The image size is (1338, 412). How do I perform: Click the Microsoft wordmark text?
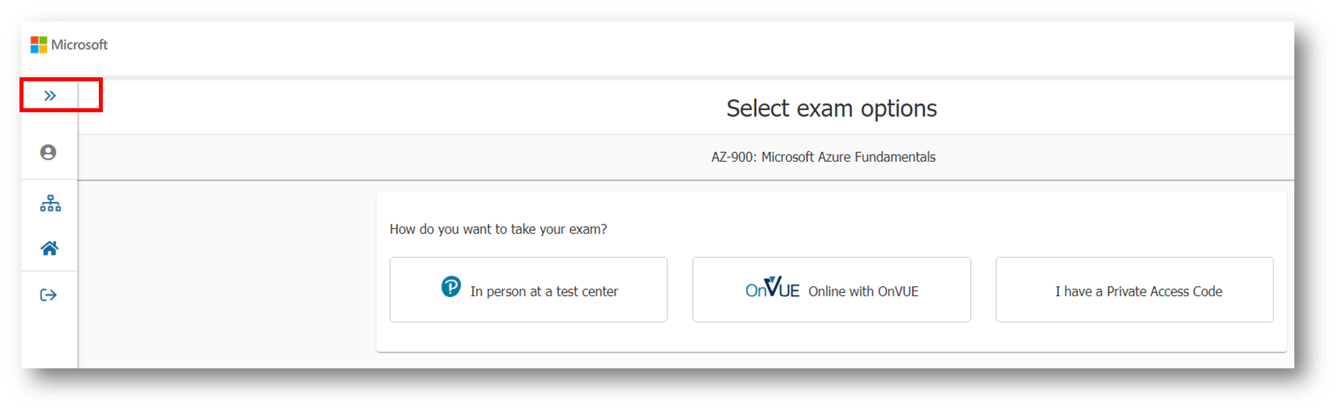pyautogui.click(x=79, y=44)
